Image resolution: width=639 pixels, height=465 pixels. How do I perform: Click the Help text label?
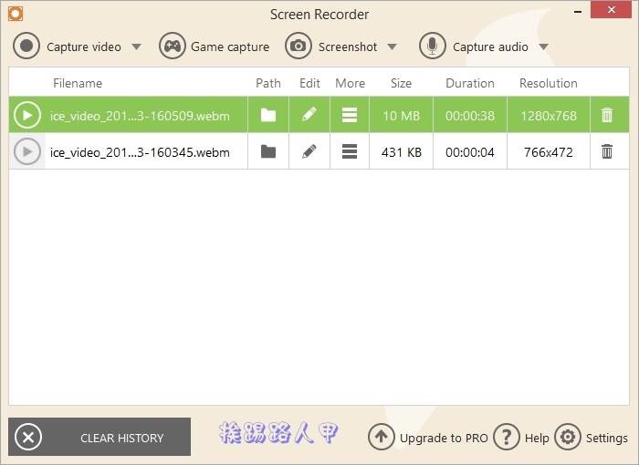(537, 439)
